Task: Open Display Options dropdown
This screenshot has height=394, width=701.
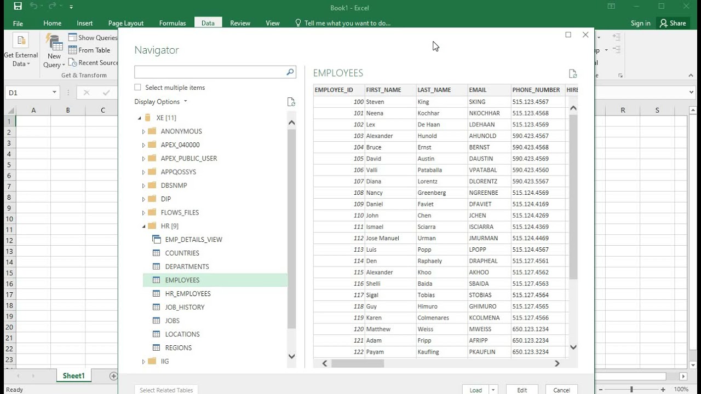Action: [161, 102]
